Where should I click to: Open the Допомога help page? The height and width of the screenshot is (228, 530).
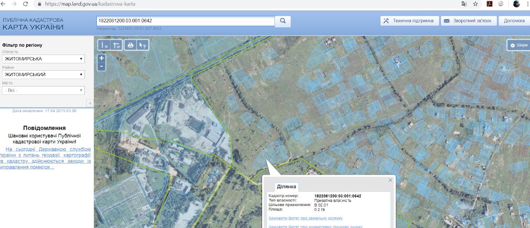pyautogui.click(x=514, y=21)
